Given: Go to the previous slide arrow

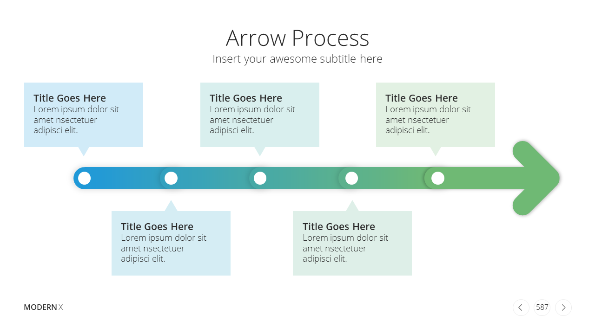Looking at the screenshot, I should (521, 308).
